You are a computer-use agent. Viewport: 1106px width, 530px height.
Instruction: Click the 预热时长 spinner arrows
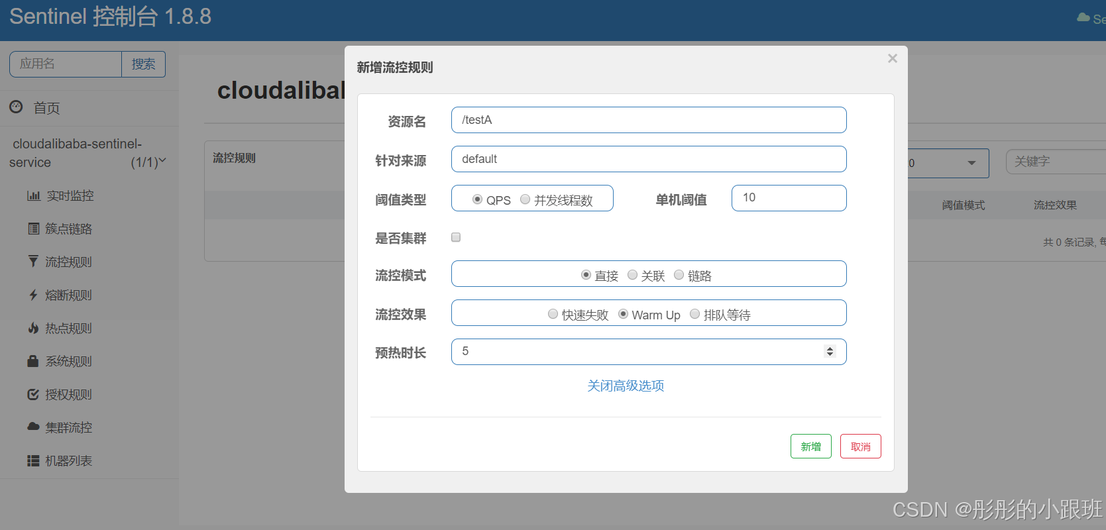point(830,352)
